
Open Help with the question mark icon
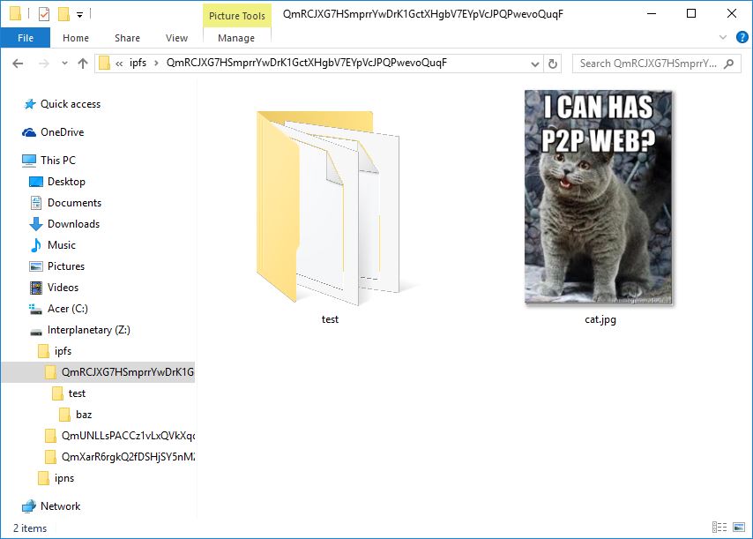(x=742, y=37)
